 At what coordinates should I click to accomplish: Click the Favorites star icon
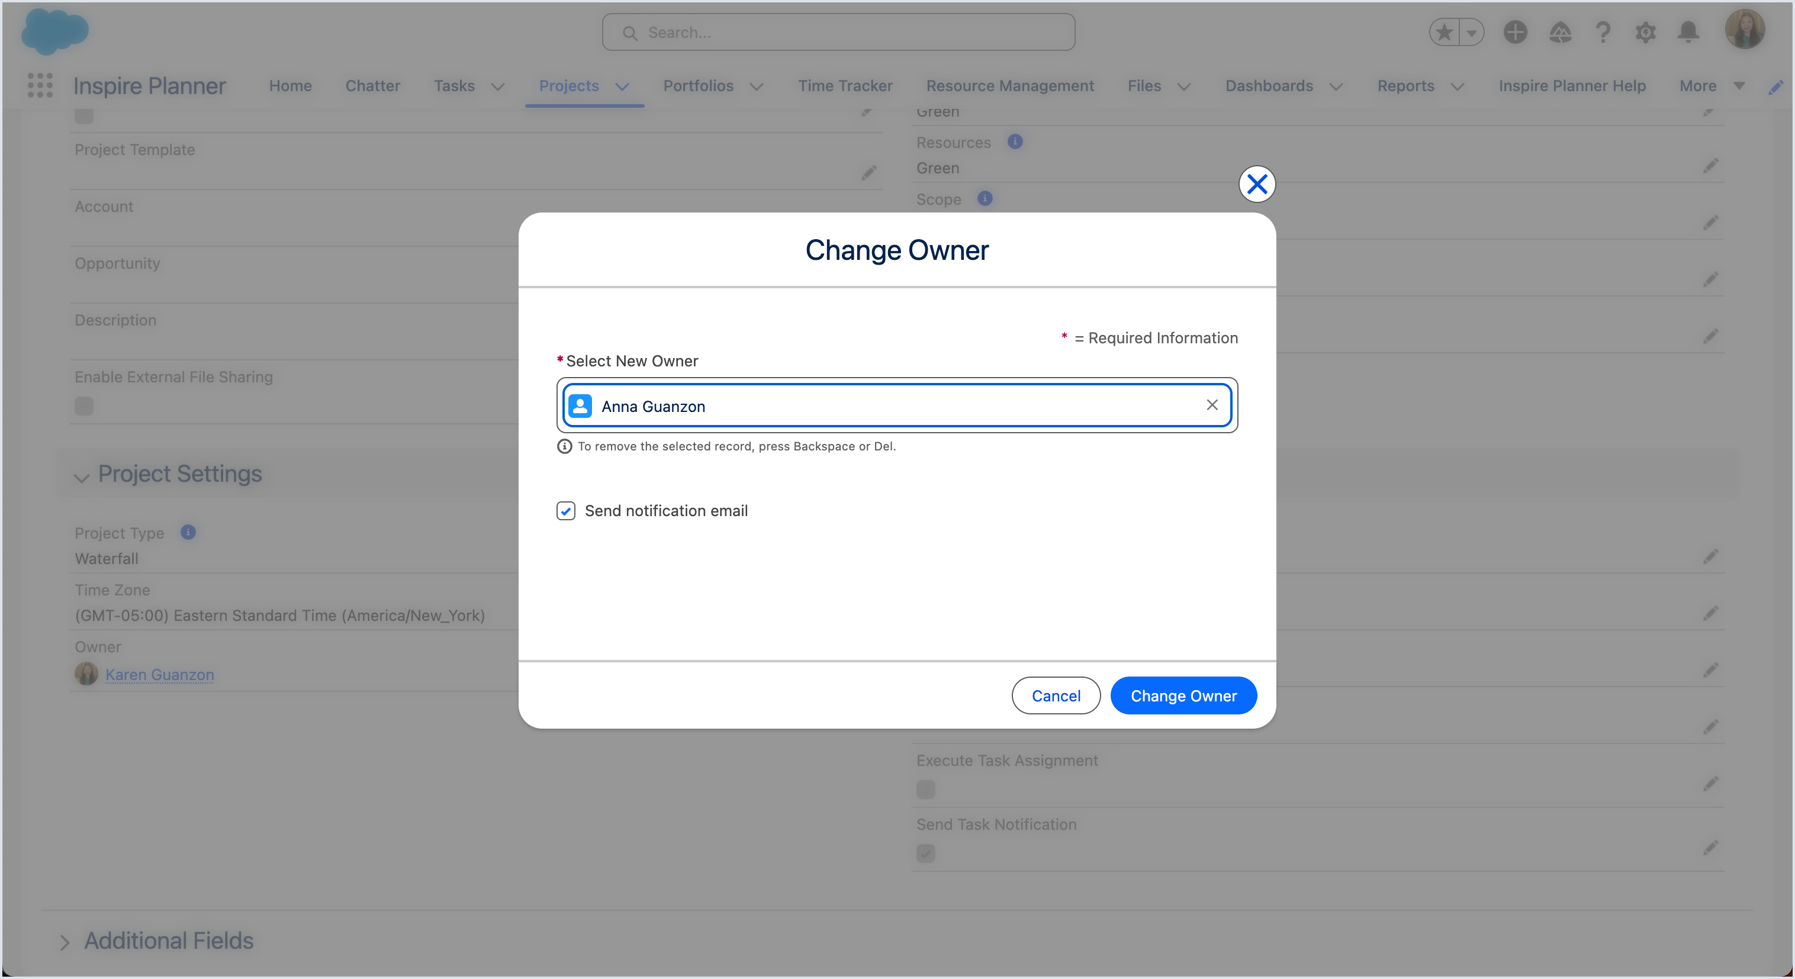(1445, 32)
